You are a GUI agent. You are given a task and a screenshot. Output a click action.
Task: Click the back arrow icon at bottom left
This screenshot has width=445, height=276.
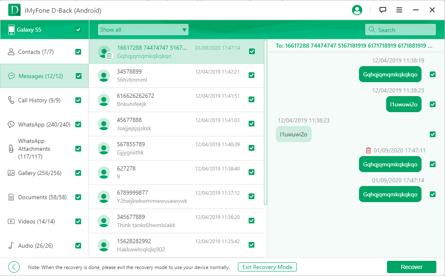click(x=14, y=267)
